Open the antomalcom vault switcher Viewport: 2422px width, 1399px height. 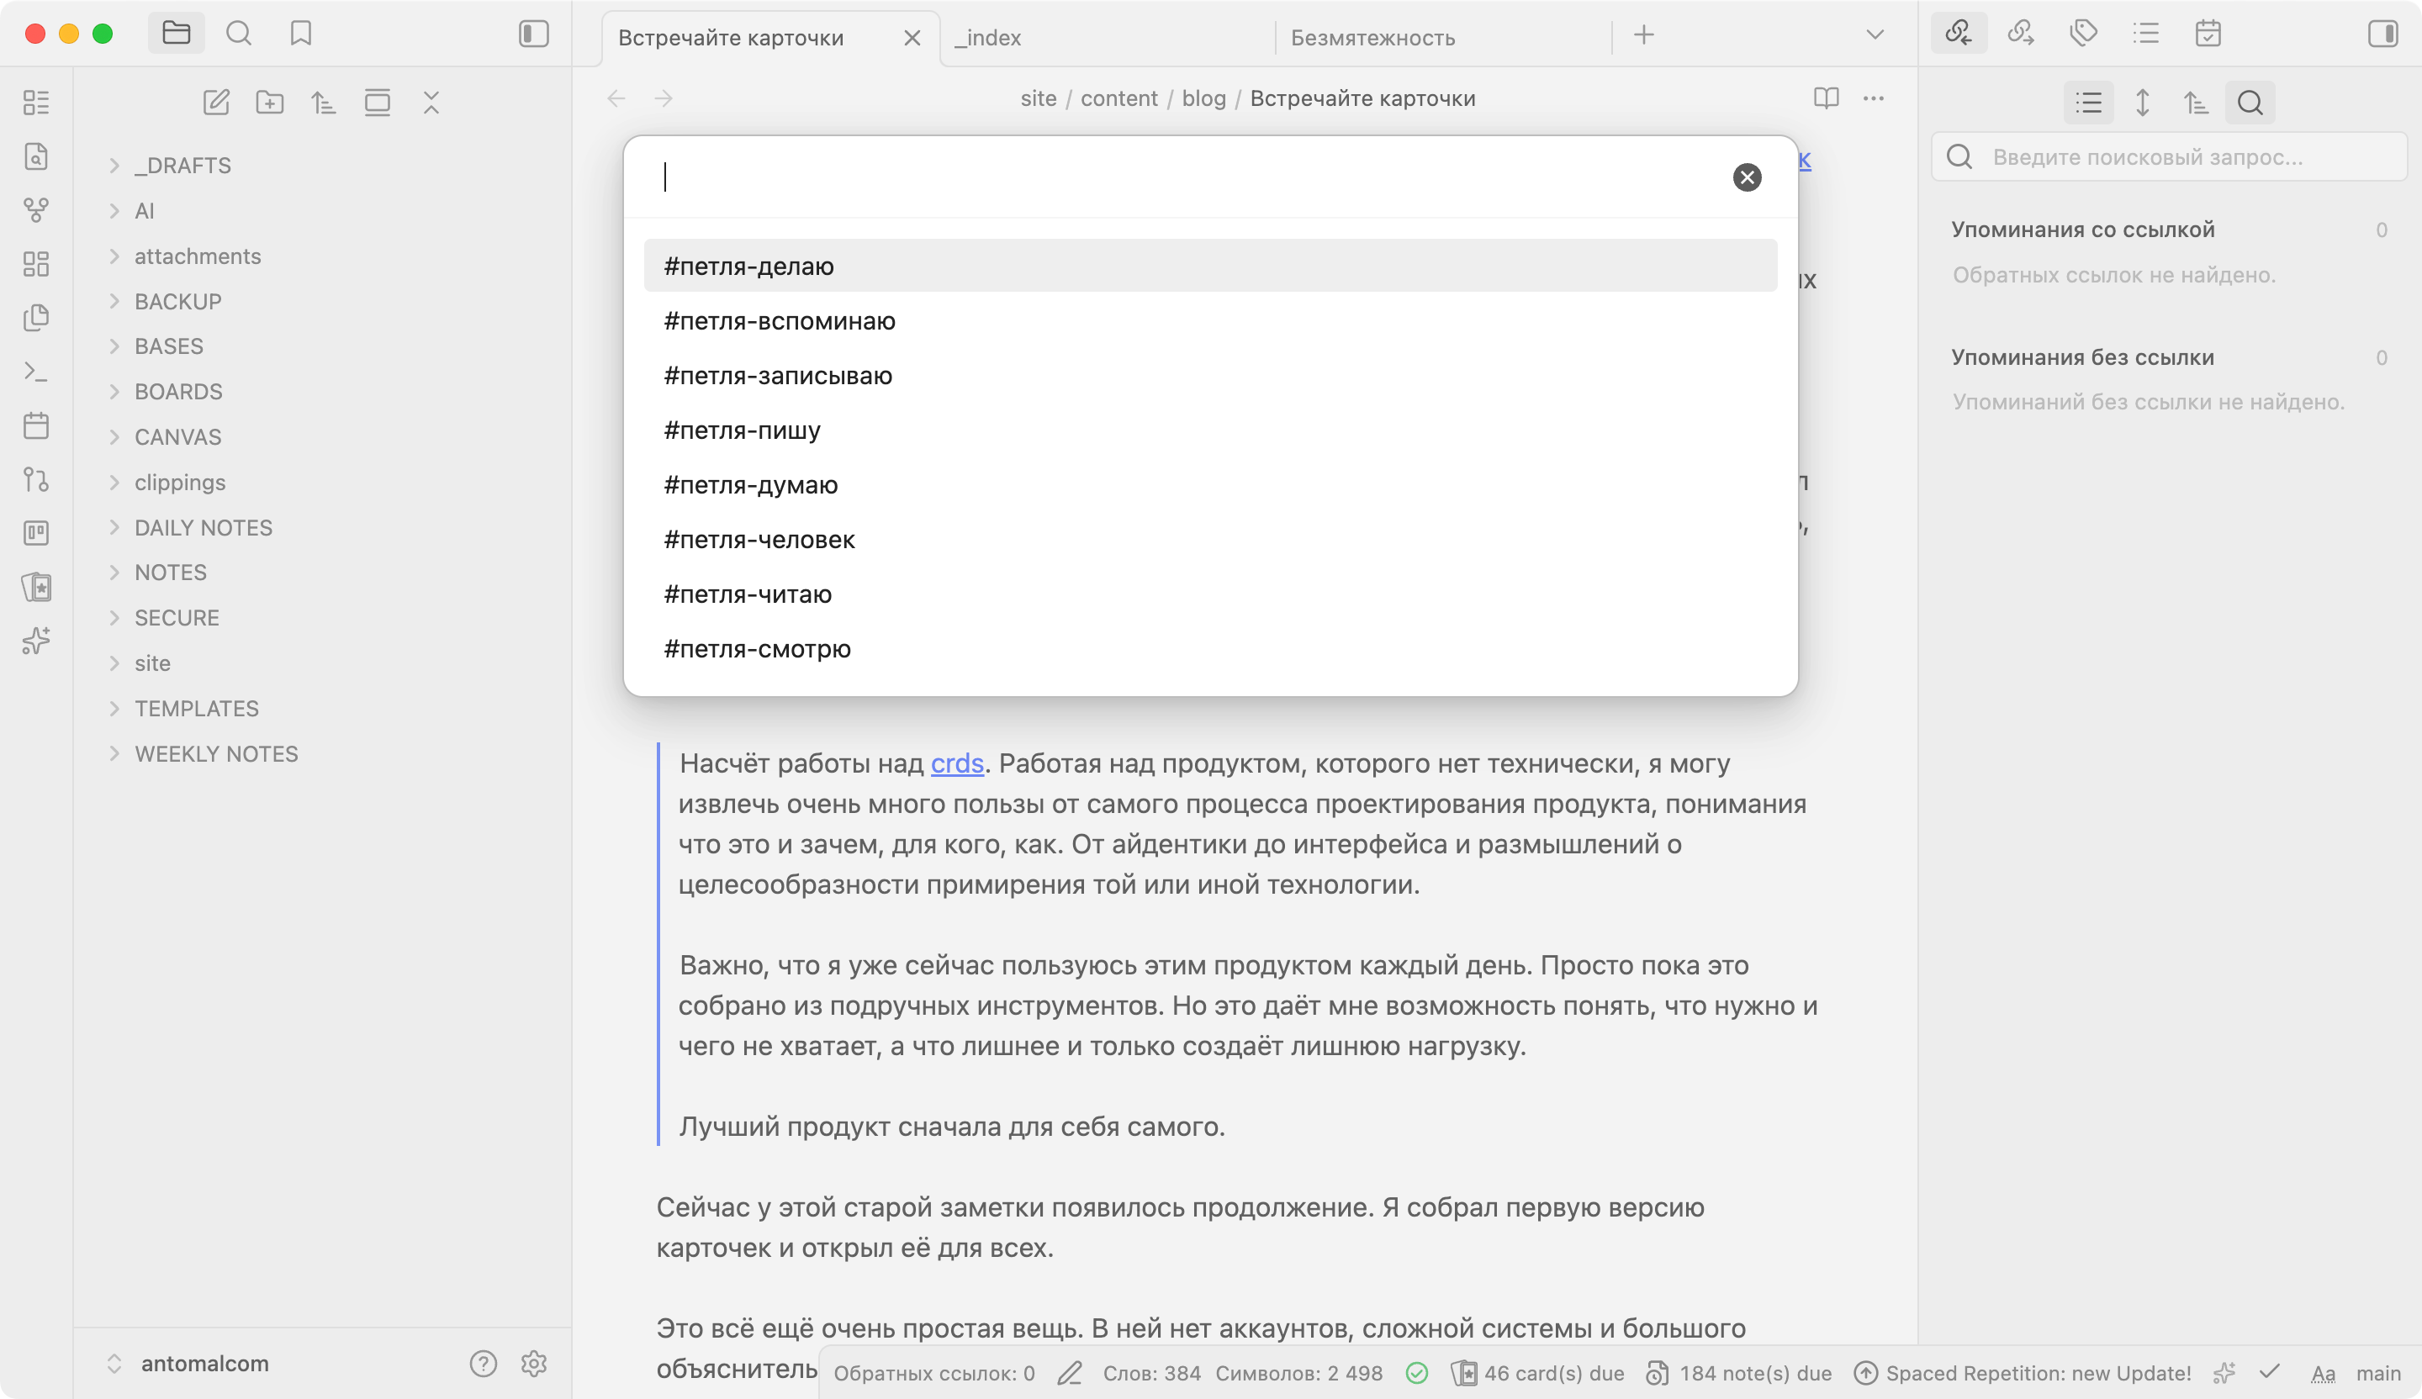[204, 1363]
